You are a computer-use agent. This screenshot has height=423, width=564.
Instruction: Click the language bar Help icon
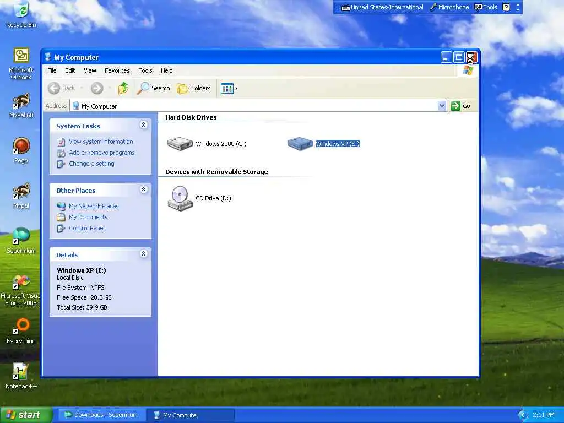click(x=506, y=7)
